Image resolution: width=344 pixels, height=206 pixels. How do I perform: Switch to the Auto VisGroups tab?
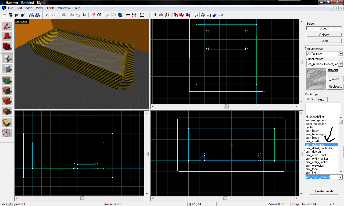click(x=321, y=100)
